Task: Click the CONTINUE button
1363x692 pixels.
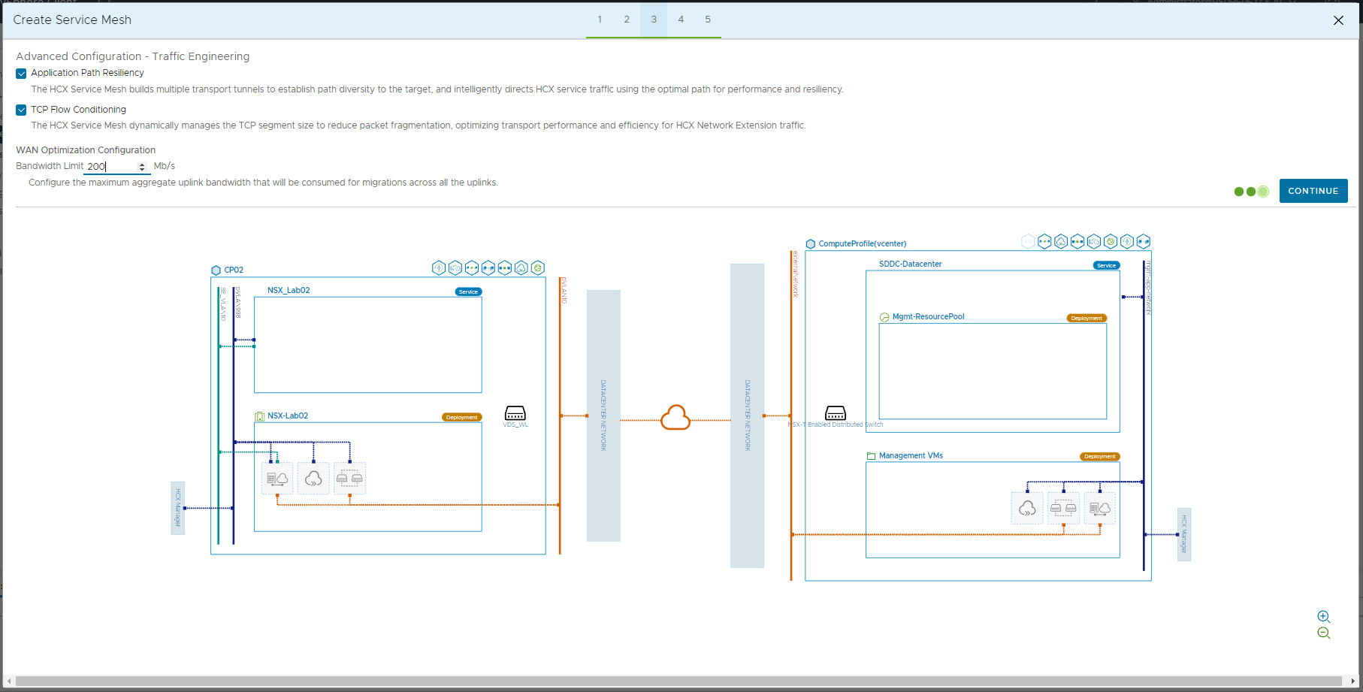Action: [1313, 191]
